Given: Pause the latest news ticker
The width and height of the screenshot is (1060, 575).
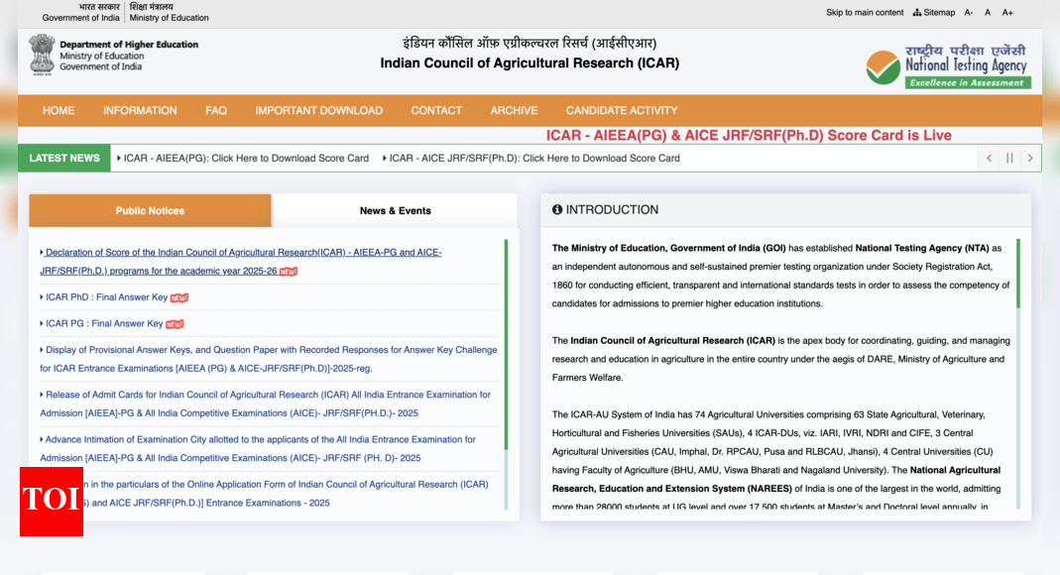Looking at the screenshot, I should pyautogui.click(x=1009, y=158).
